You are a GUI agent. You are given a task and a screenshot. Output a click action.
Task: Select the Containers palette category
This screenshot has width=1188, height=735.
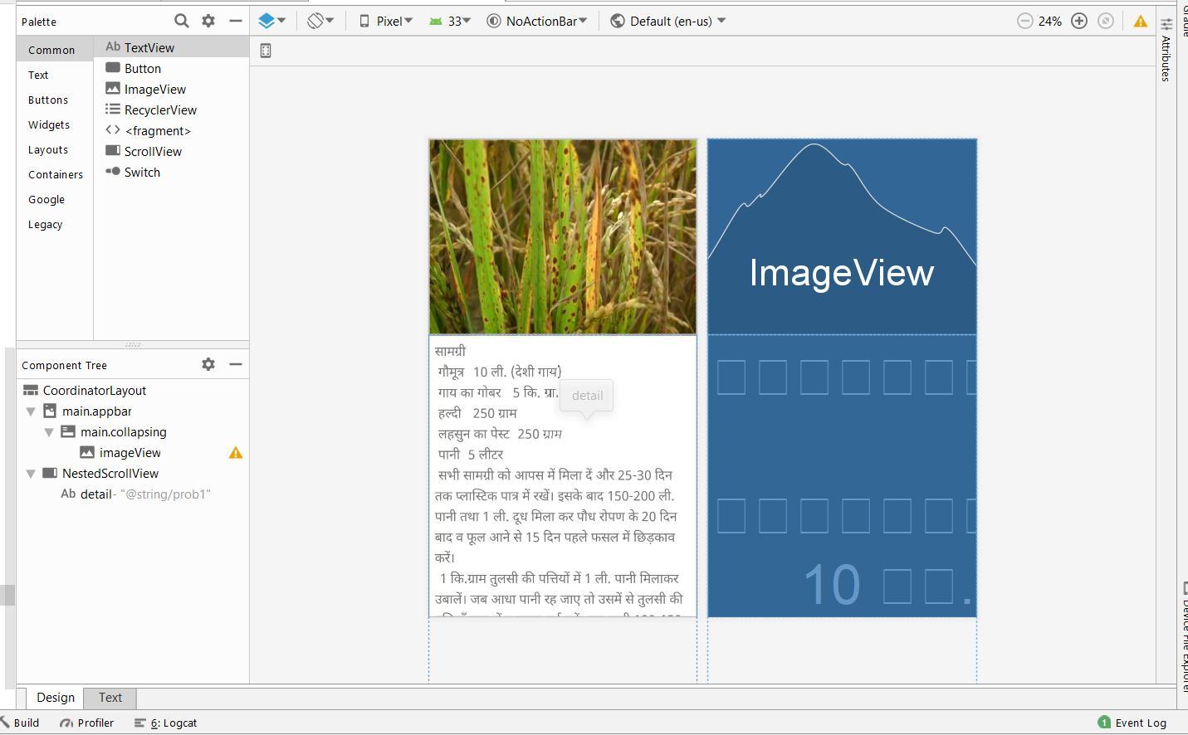(x=56, y=174)
